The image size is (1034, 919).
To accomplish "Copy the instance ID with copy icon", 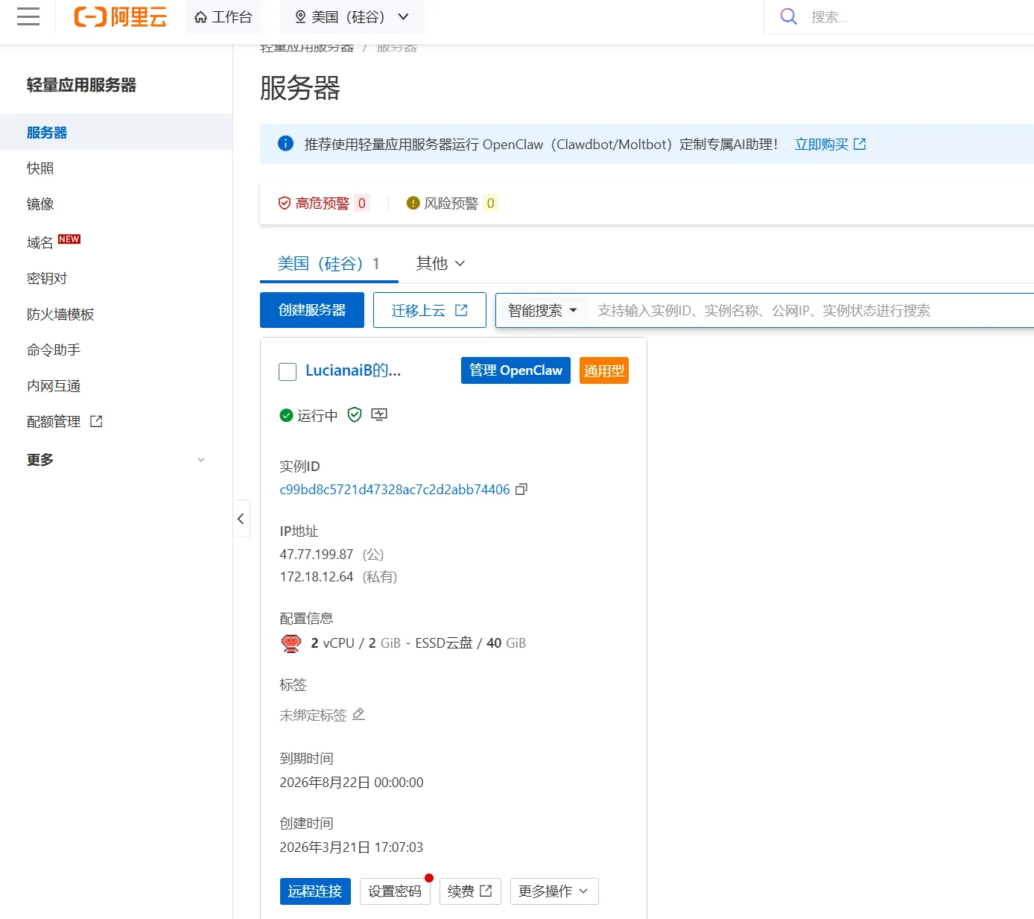I will [521, 490].
